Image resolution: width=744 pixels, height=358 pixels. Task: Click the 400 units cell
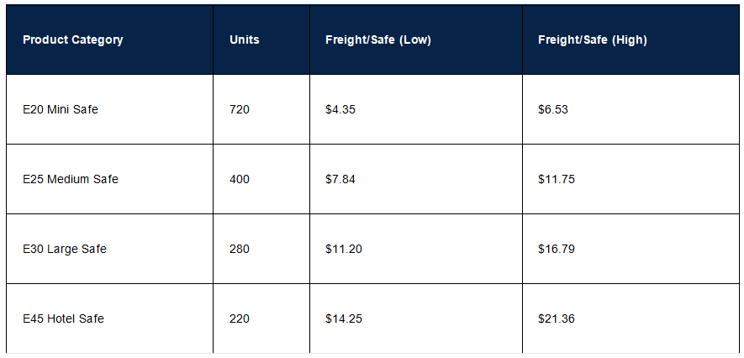tap(261, 179)
